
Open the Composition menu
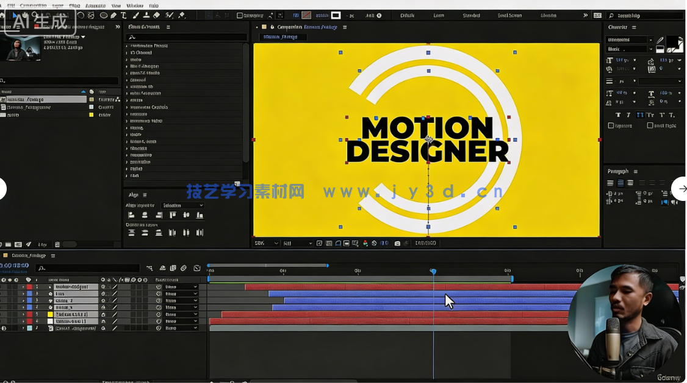pos(34,5)
